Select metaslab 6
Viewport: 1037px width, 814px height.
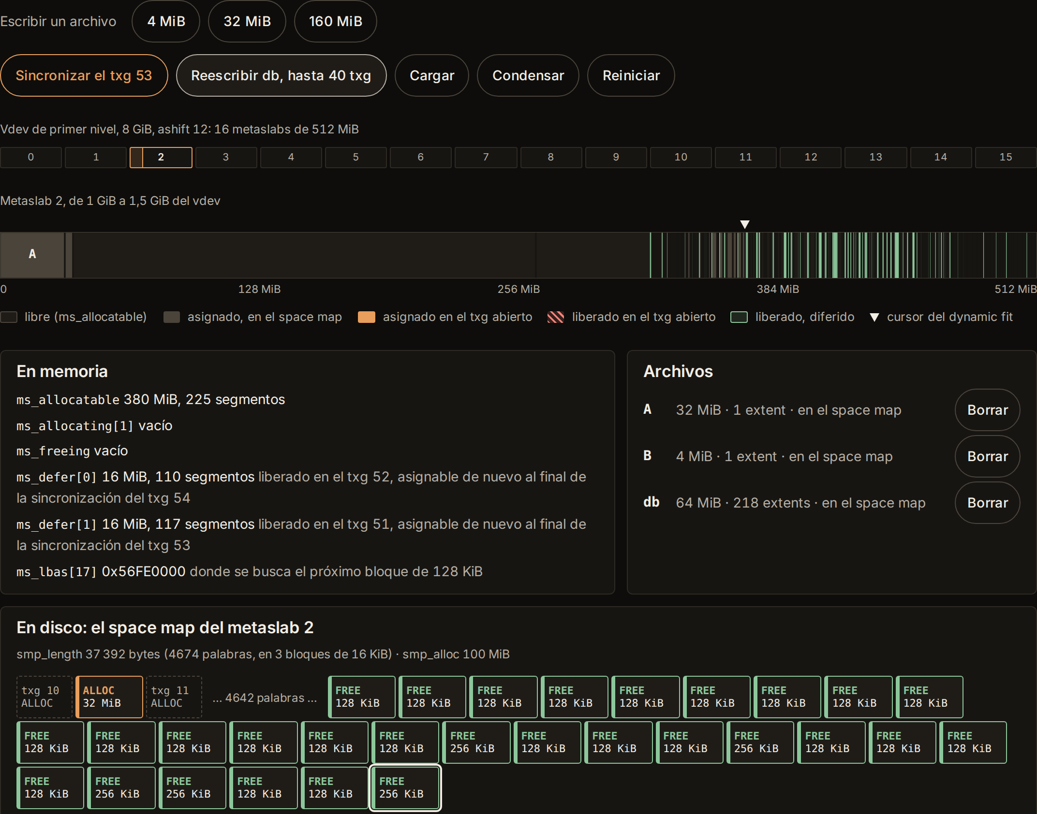coord(421,157)
